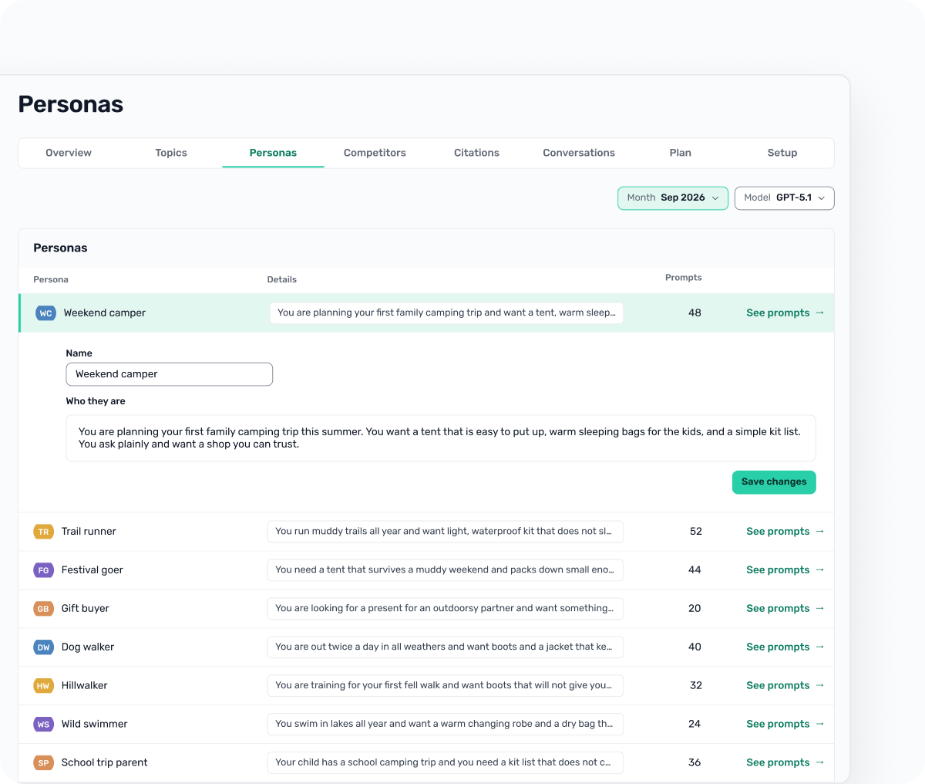Click prompt count 40 for Dog walker
The image size is (925, 784).
pyautogui.click(x=695, y=647)
